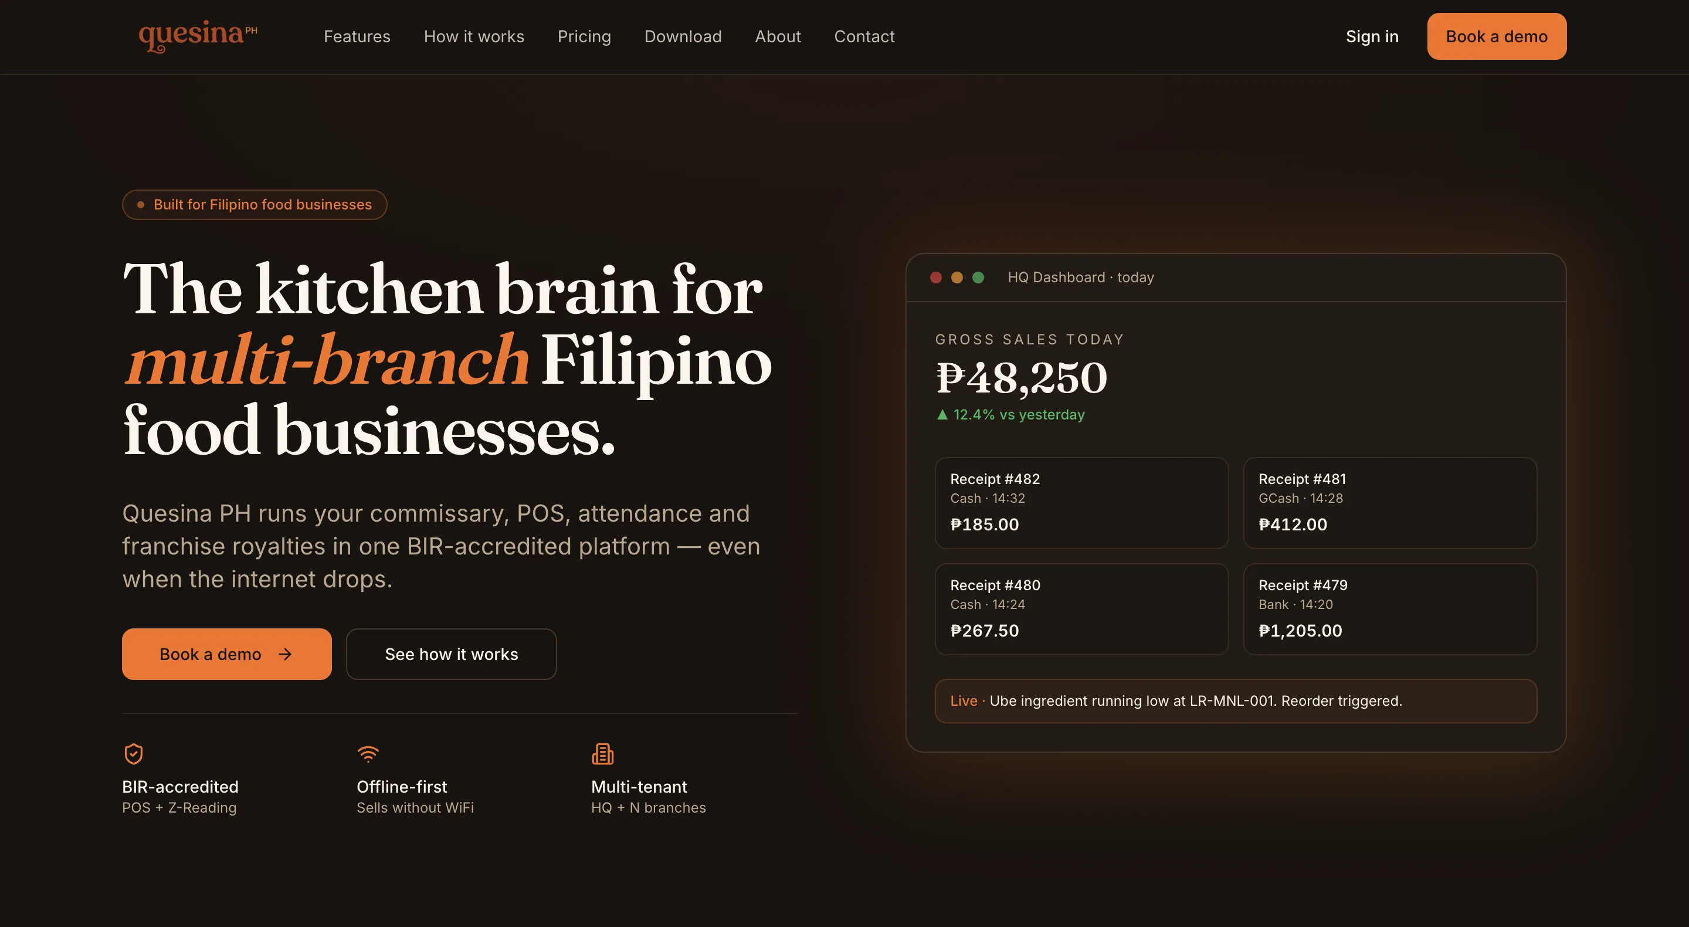The width and height of the screenshot is (1689, 927).
Task: Click the GROSS SALES TODAY label
Action: [1029, 339]
